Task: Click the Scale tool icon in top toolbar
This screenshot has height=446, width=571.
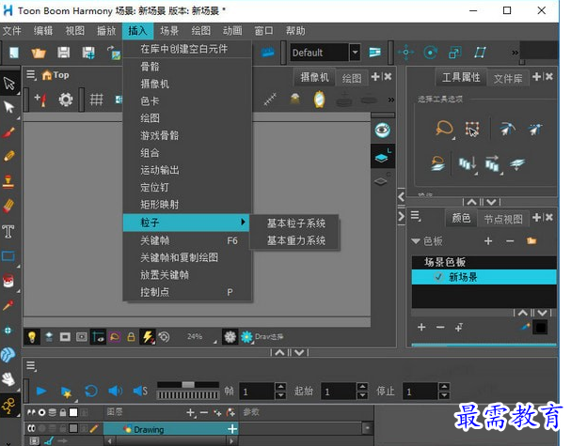Action: click(455, 53)
